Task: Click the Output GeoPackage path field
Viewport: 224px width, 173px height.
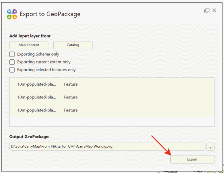Action: [107, 146]
